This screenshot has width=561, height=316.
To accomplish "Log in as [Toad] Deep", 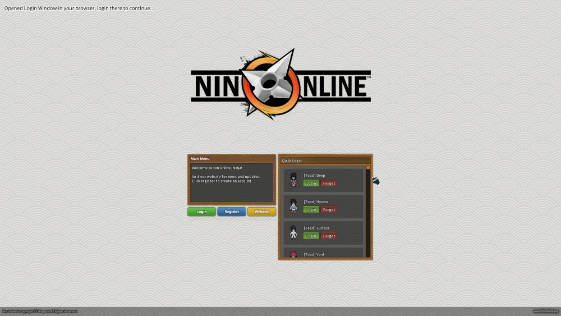I will coord(311,184).
